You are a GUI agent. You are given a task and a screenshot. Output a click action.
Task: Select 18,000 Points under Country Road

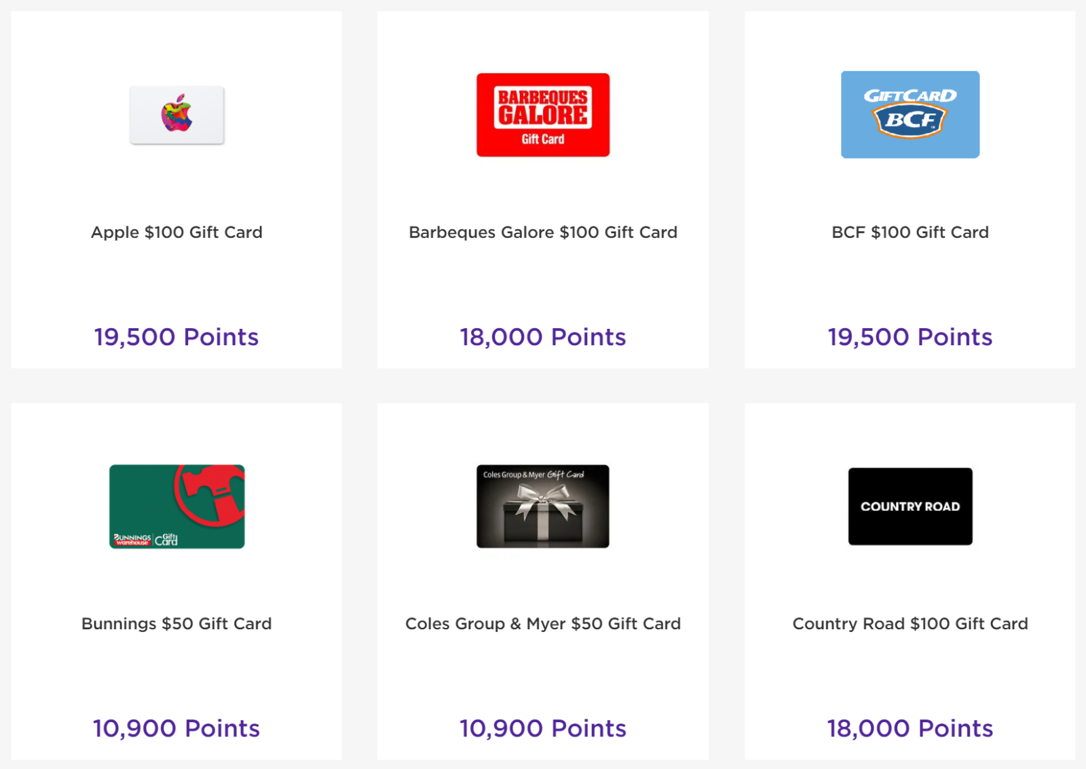(x=910, y=728)
